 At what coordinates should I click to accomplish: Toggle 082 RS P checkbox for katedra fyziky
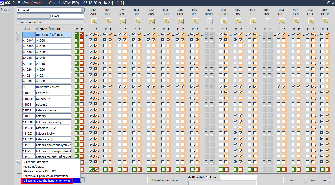coord(235,133)
